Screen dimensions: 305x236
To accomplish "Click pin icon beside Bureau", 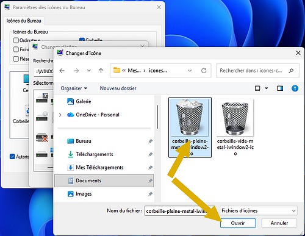I will pos(150,141).
